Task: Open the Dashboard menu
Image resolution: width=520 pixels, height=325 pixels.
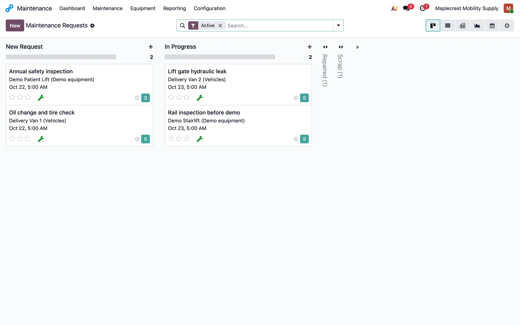Action: tap(72, 8)
